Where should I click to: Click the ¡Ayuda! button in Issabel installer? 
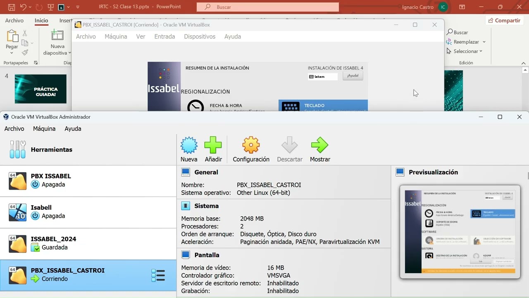point(353,76)
